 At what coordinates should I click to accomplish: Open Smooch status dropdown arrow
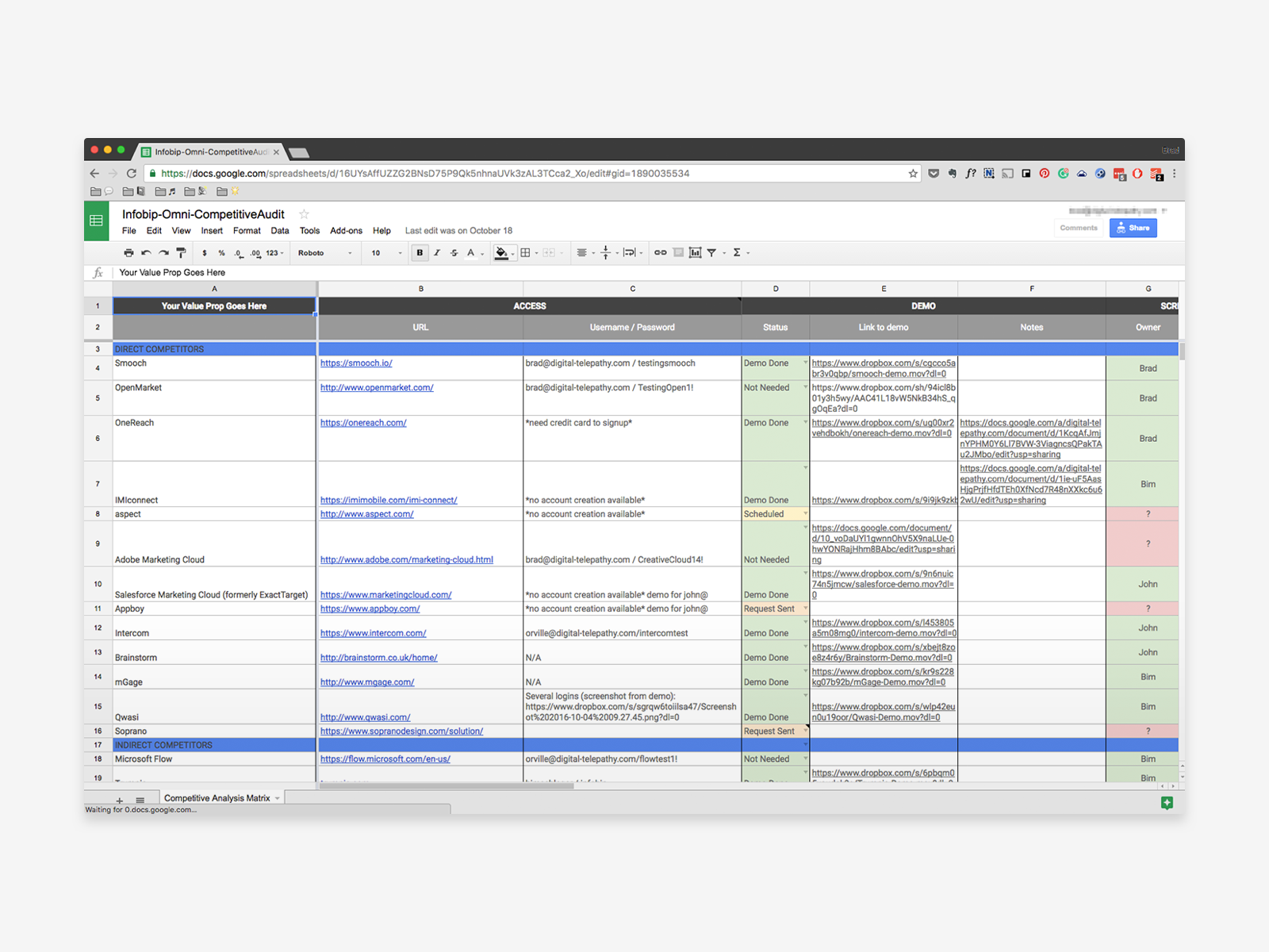(x=806, y=363)
